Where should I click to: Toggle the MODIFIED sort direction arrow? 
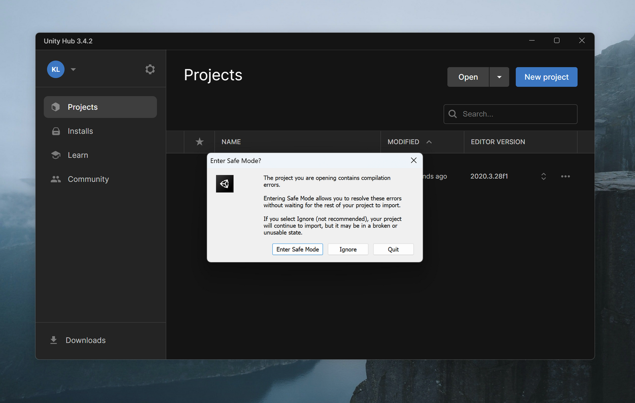pos(429,142)
